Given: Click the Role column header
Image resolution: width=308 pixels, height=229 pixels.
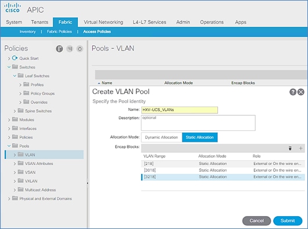Looking at the screenshot, I should pos(256,156).
